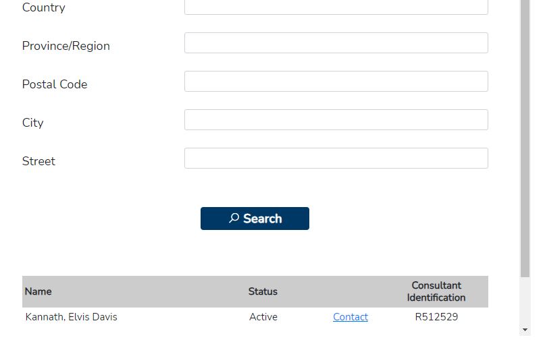Click the Province/Region label text
Screen dimensions: 543x348
[x=66, y=46]
